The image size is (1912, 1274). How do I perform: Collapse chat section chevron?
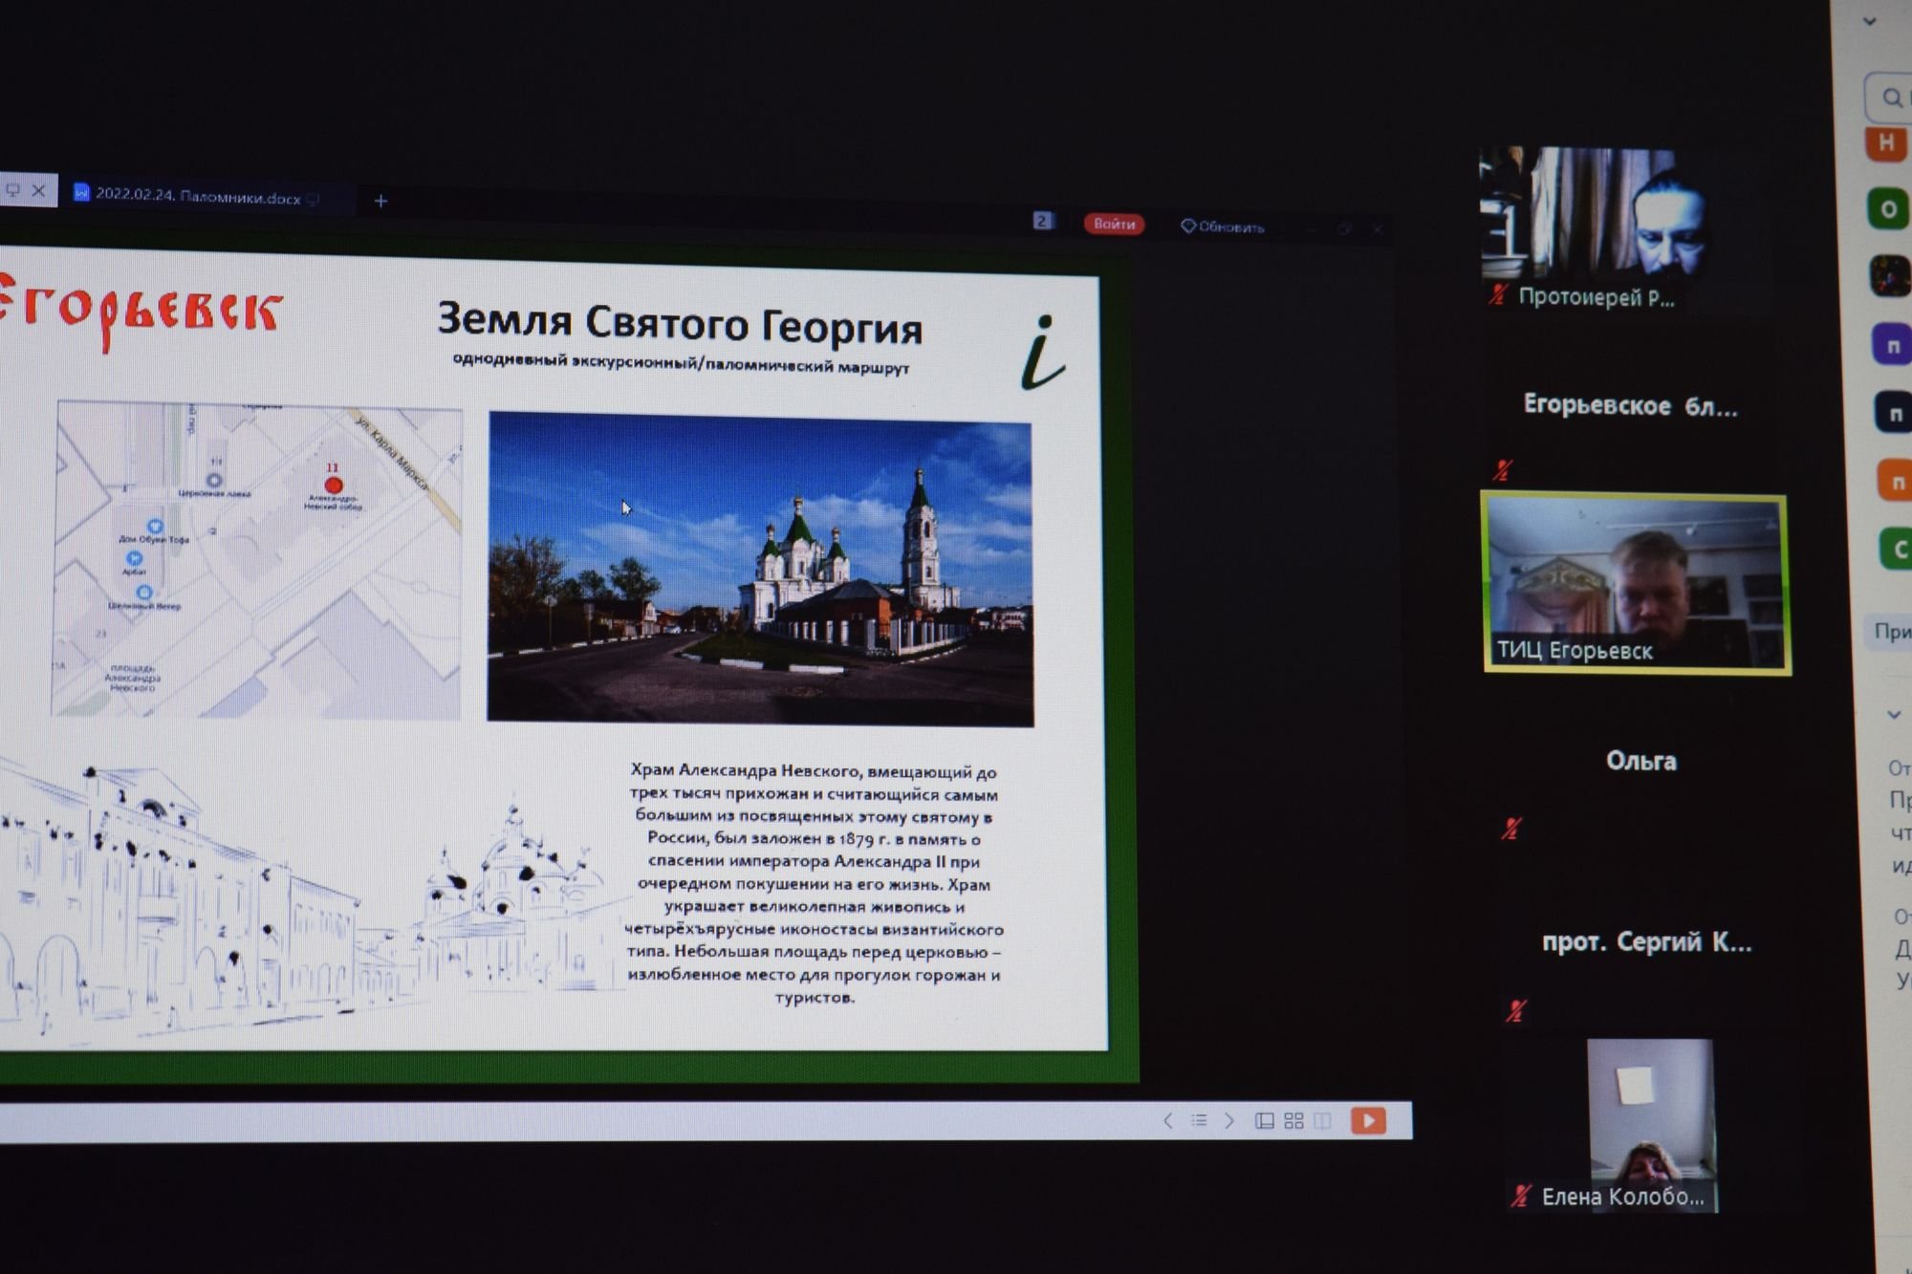1893,714
